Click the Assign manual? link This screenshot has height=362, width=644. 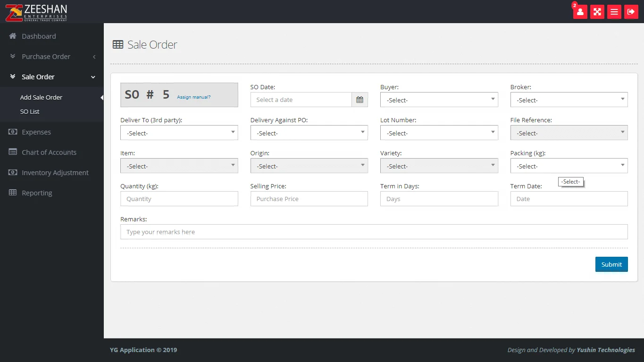point(193,97)
